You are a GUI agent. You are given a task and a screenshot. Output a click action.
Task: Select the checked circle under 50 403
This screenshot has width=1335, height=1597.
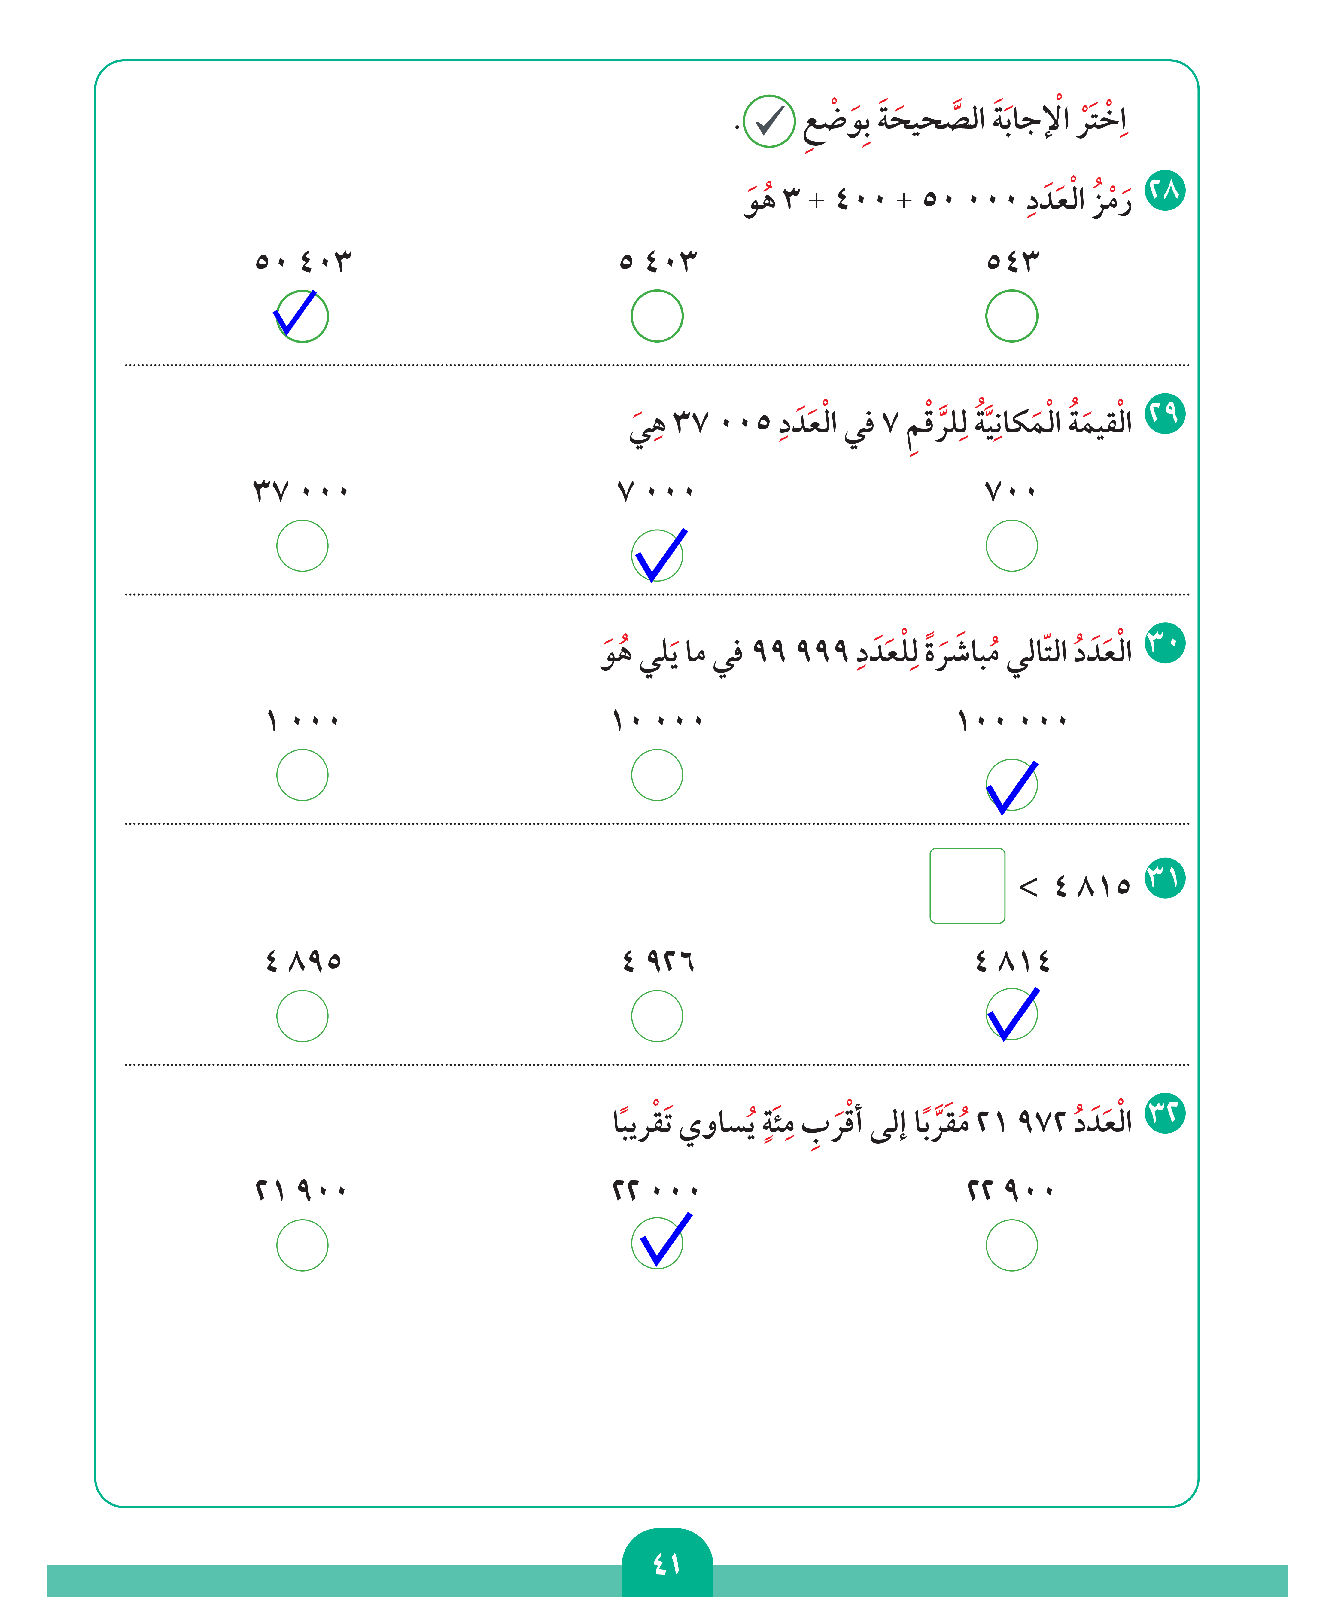[302, 316]
